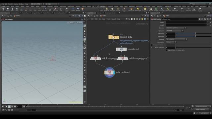Open the Windows menu
Viewport: 212px width, 119px height.
click(21, 4)
